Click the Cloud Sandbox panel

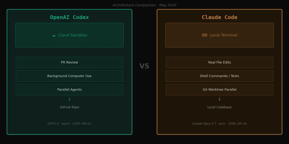69,35
